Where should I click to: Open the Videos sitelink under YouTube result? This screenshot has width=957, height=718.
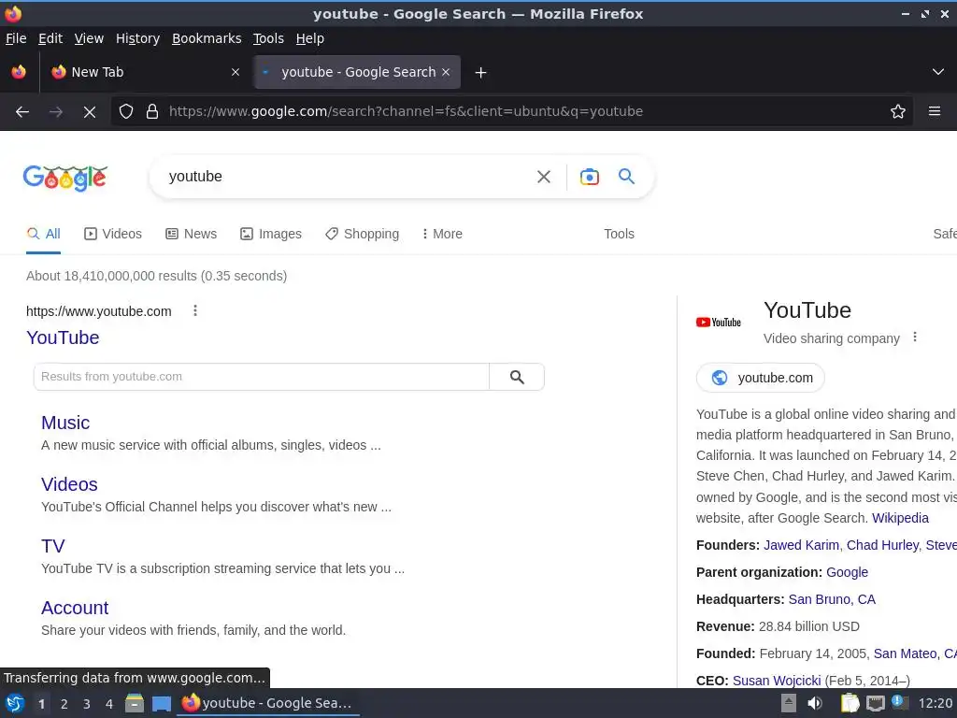(69, 484)
